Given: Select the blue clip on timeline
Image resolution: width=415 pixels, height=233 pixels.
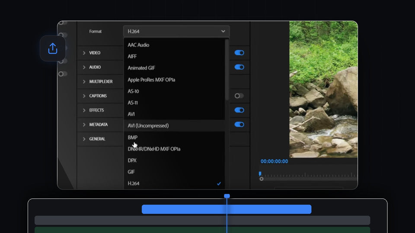Looking at the screenshot, I should 227,209.
